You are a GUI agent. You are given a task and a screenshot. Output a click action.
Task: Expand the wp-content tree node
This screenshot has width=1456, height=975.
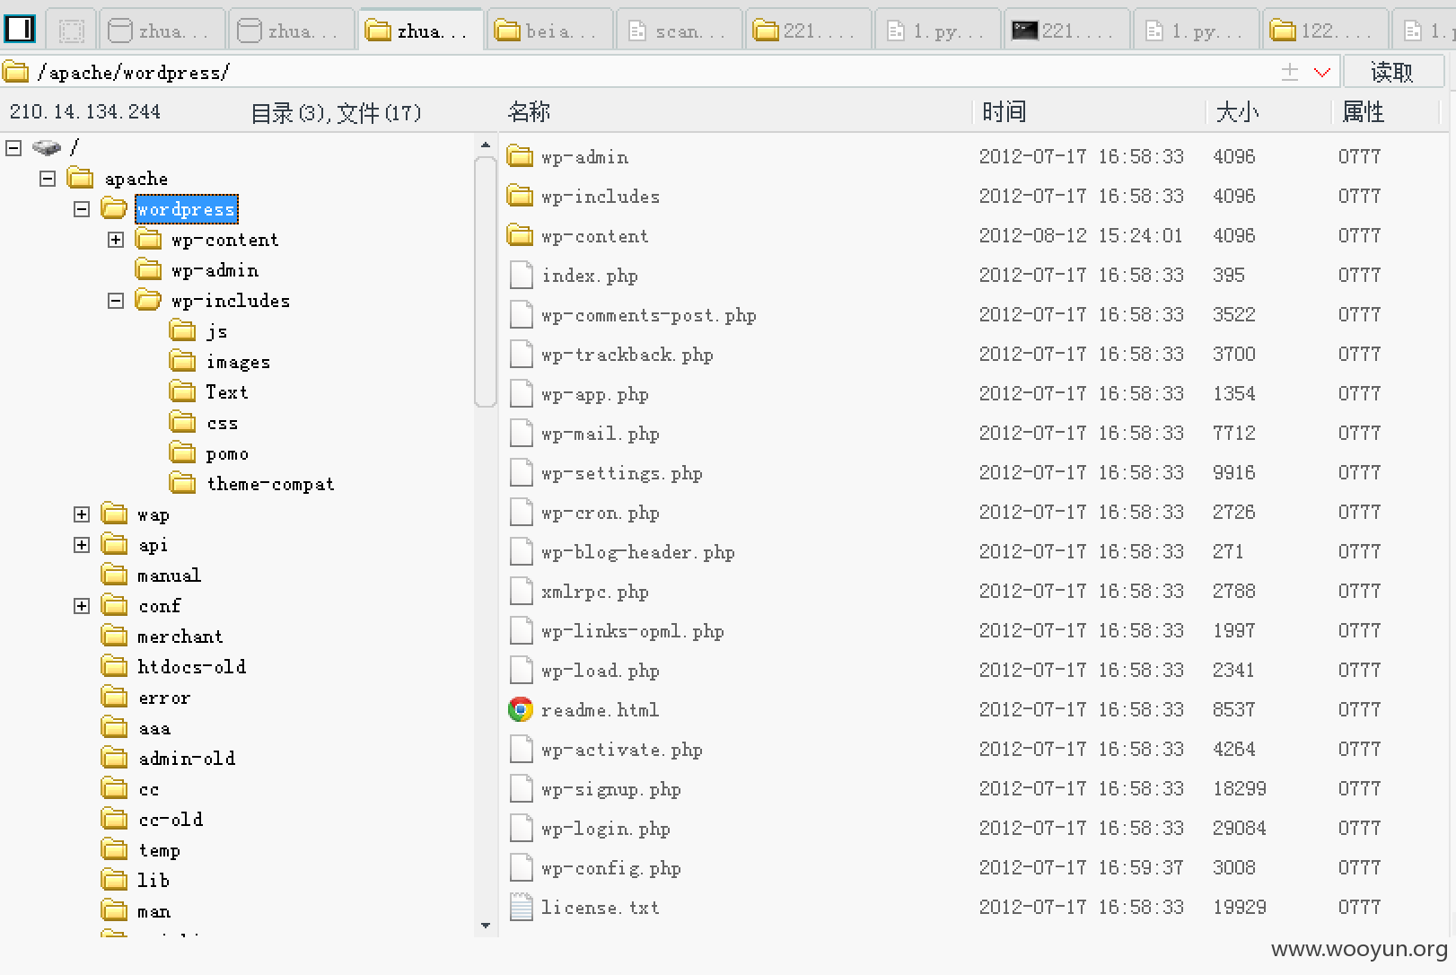(116, 239)
